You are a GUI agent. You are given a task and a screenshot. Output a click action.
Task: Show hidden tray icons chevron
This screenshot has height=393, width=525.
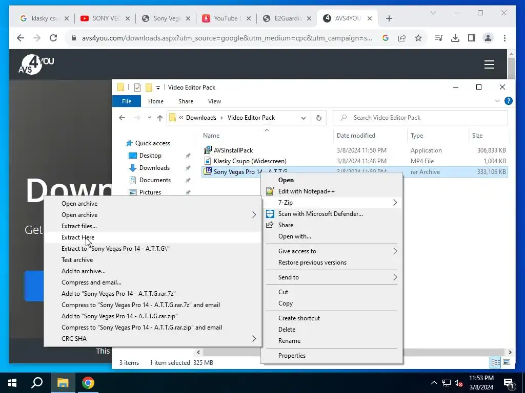point(434,383)
